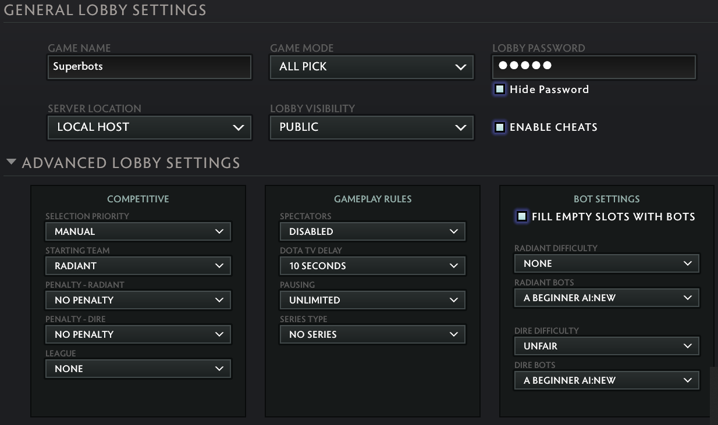Open the Penalty - Dire dropdown
718x425 pixels.
(x=138, y=334)
